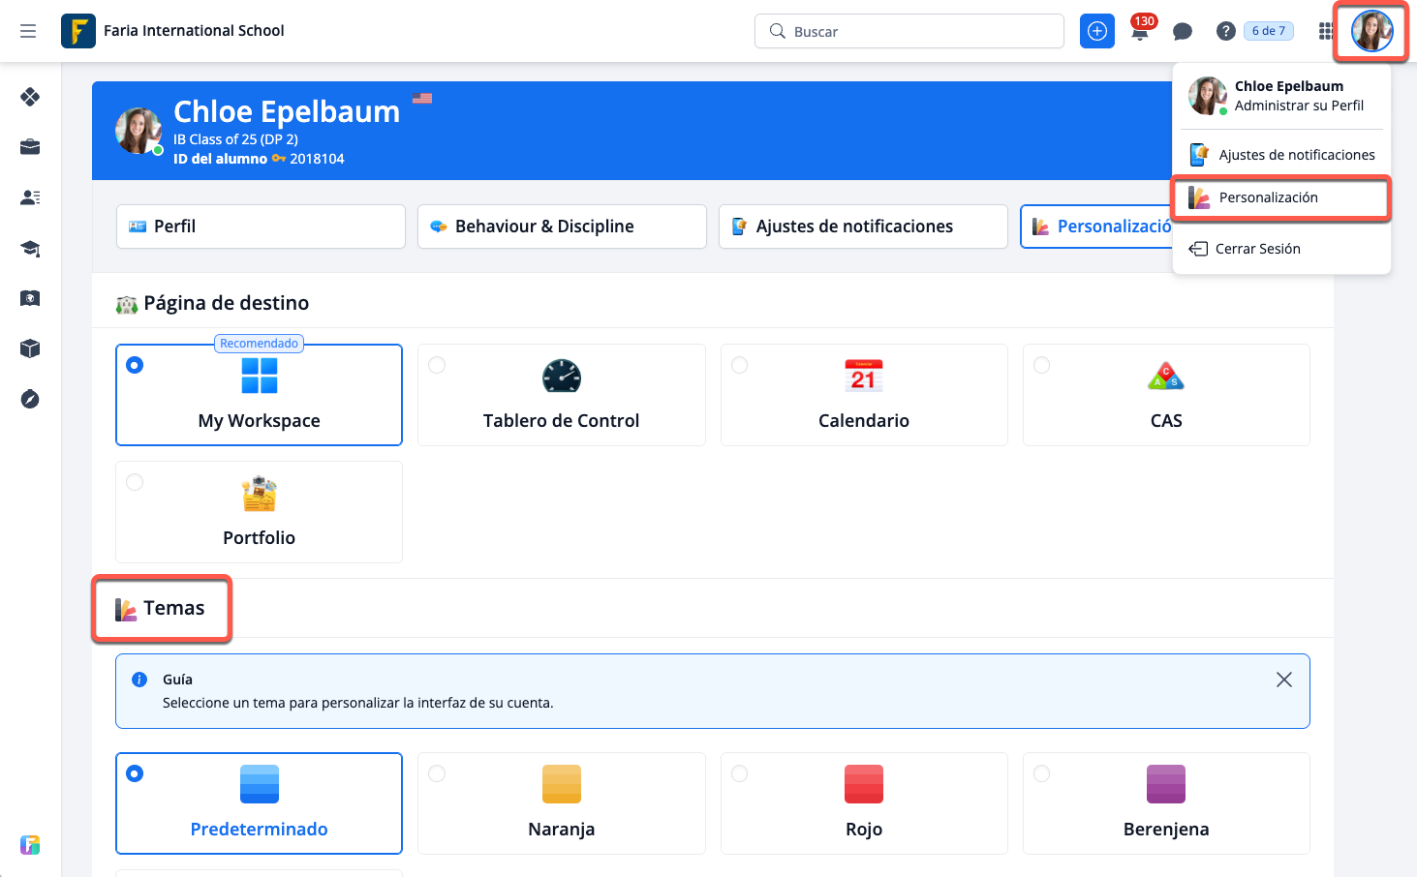Select Calendario as landing page
The width and height of the screenshot is (1417, 877).
(x=863, y=395)
